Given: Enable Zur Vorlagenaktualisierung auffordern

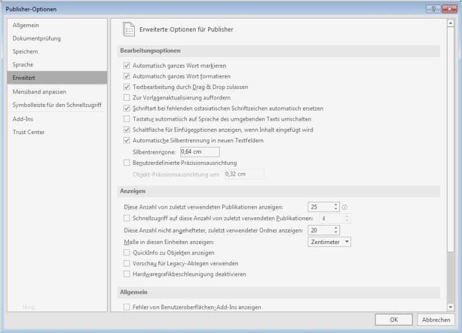Looking at the screenshot, I should pyautogui.click(x=127, y=98).
